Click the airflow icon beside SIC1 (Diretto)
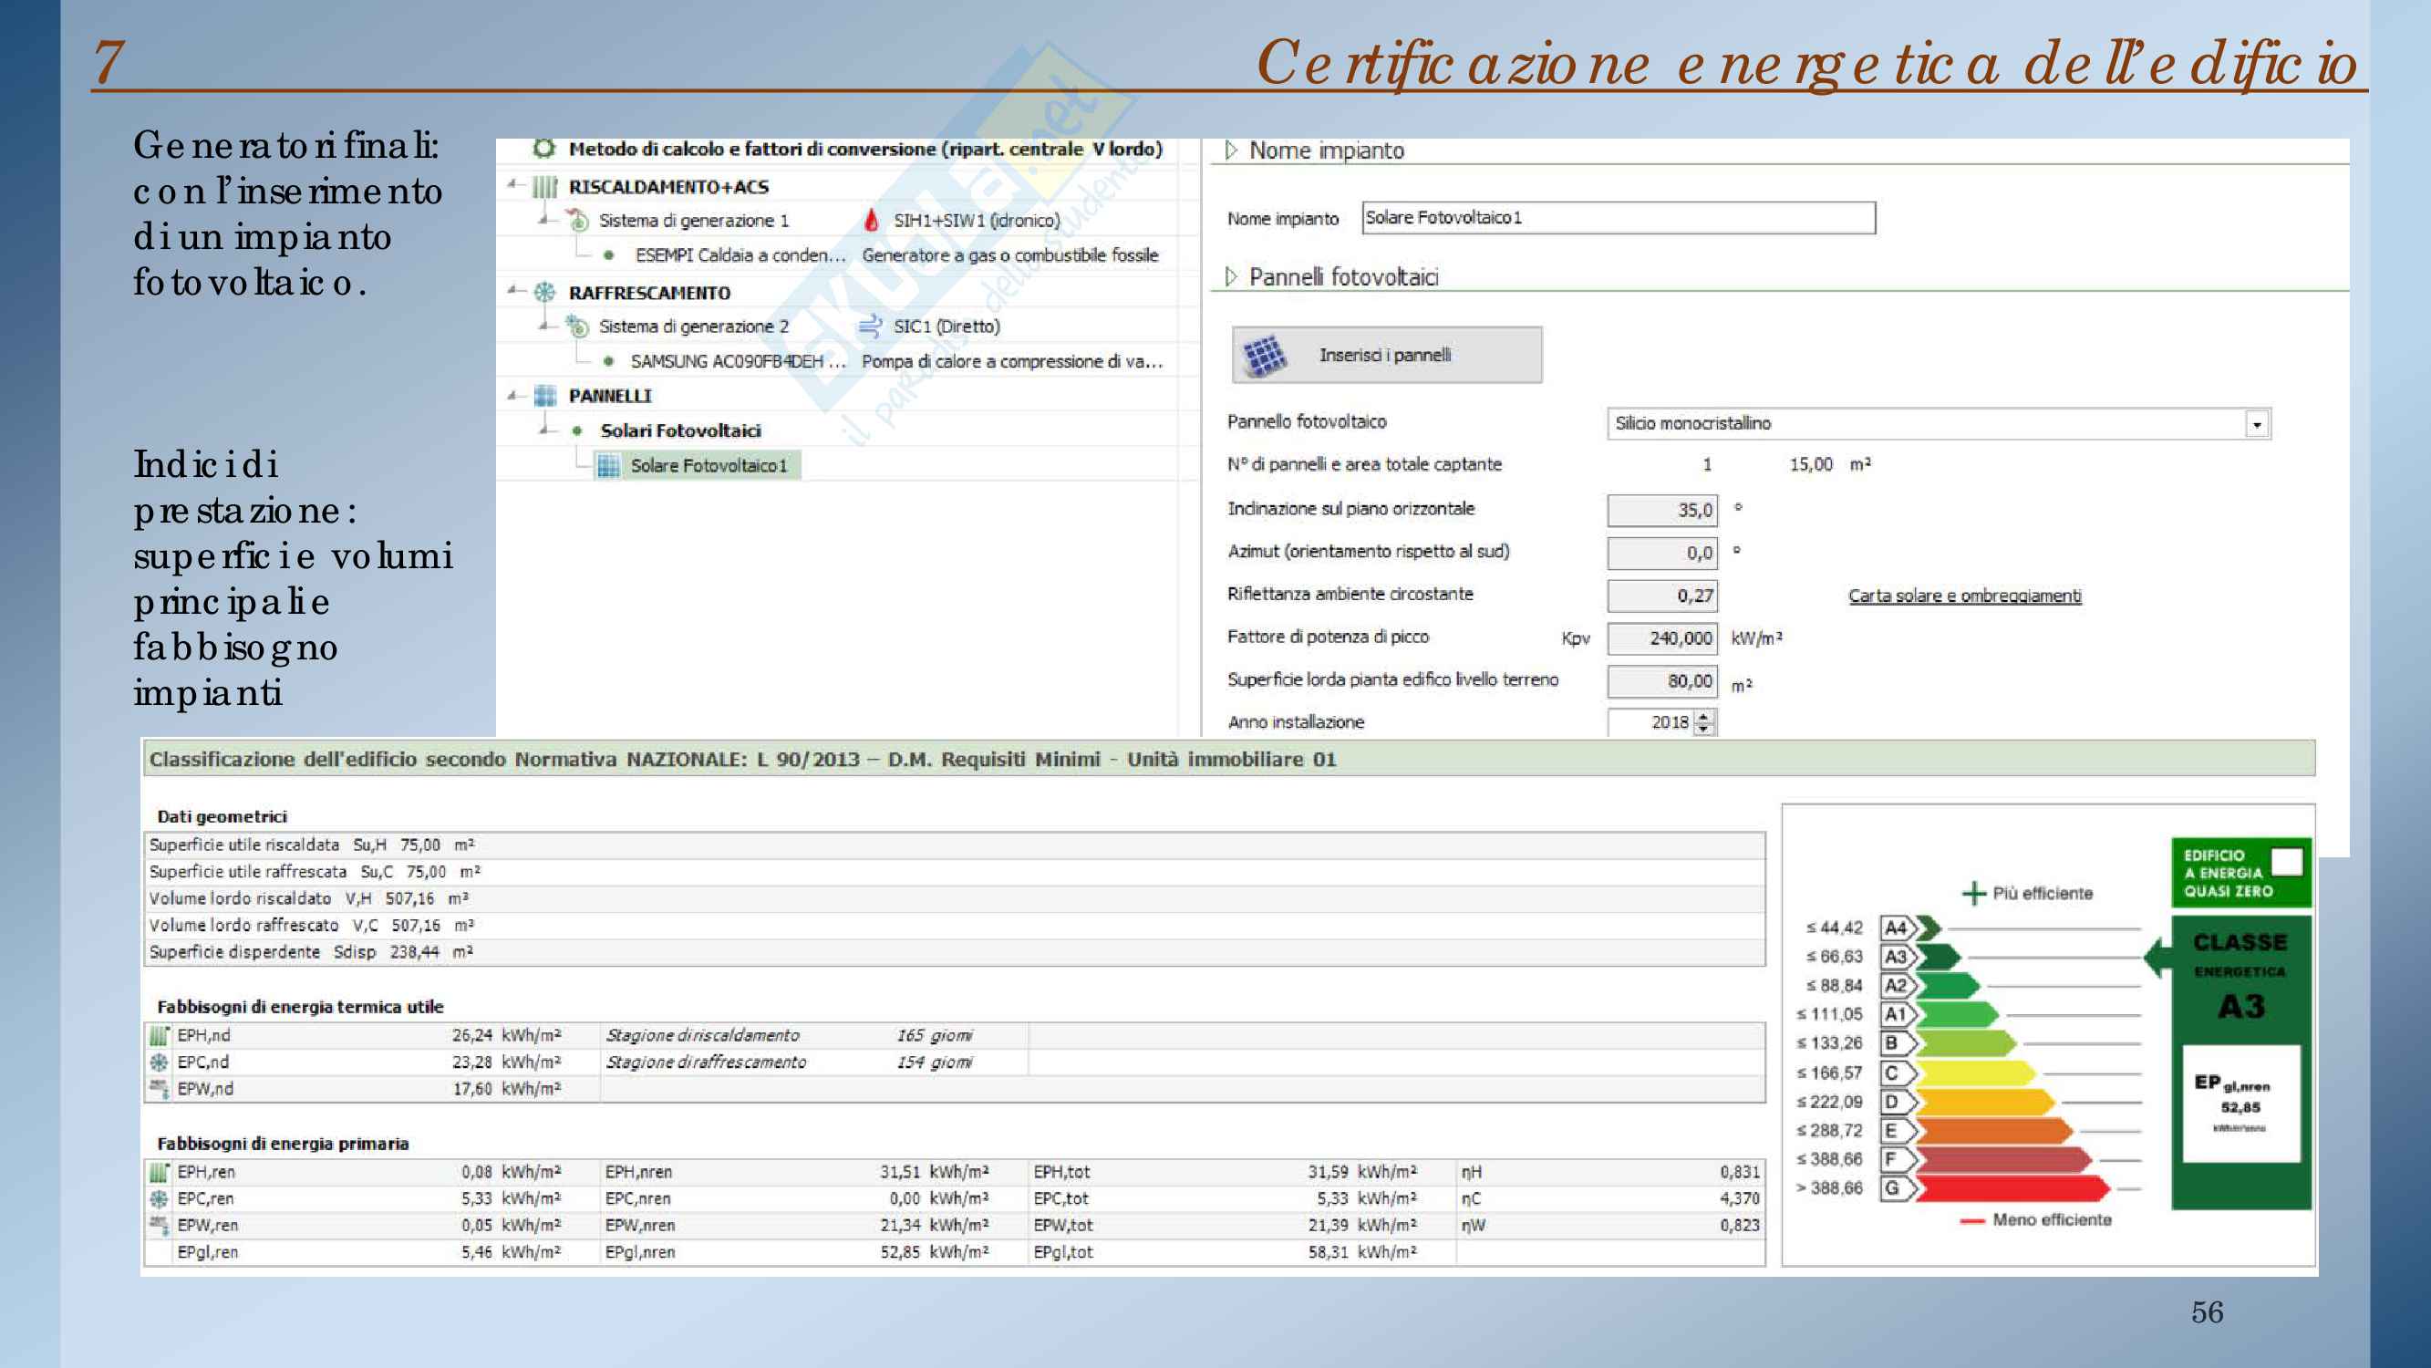Viewport: 2431px width, 1368px height. 870,326
